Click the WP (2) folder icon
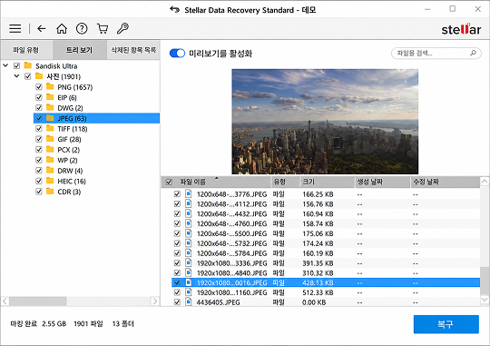This screenshot has width=490, height=346. click(x=50, y=160)
